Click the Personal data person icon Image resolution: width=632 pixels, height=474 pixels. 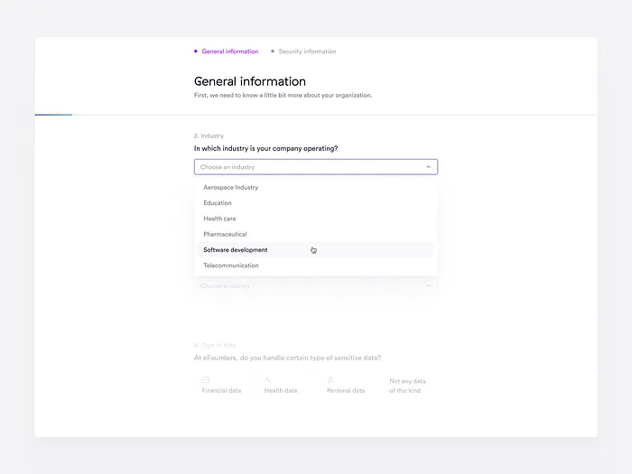pos(331,380)
